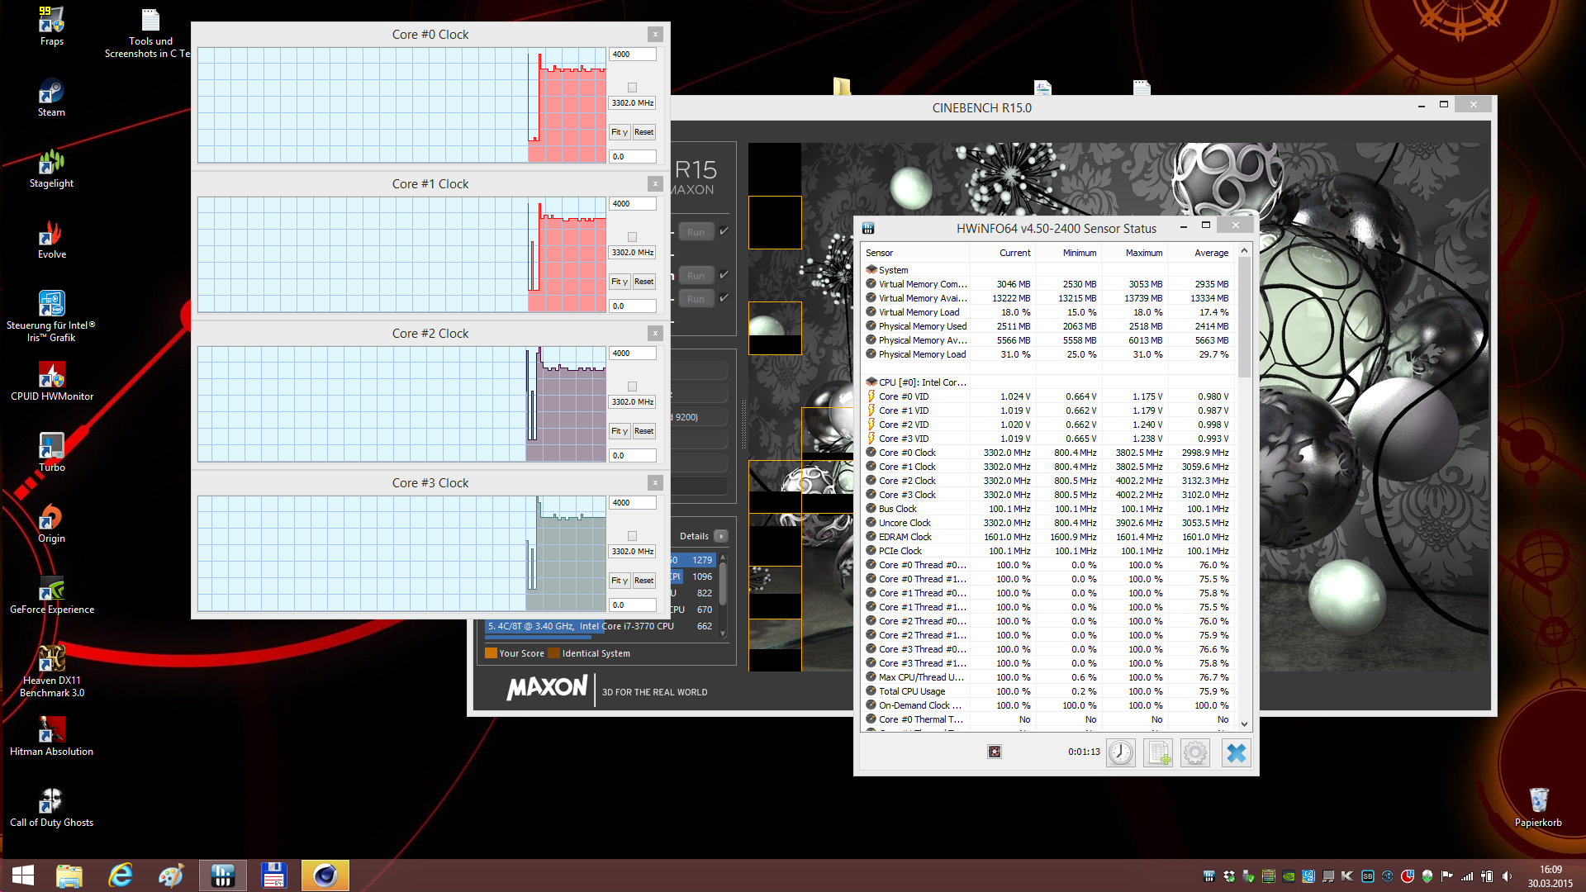This screenshot has width=1586, height=892.
Task: Click the fan control icon in HWiNFO
Action: coord(995,752)
